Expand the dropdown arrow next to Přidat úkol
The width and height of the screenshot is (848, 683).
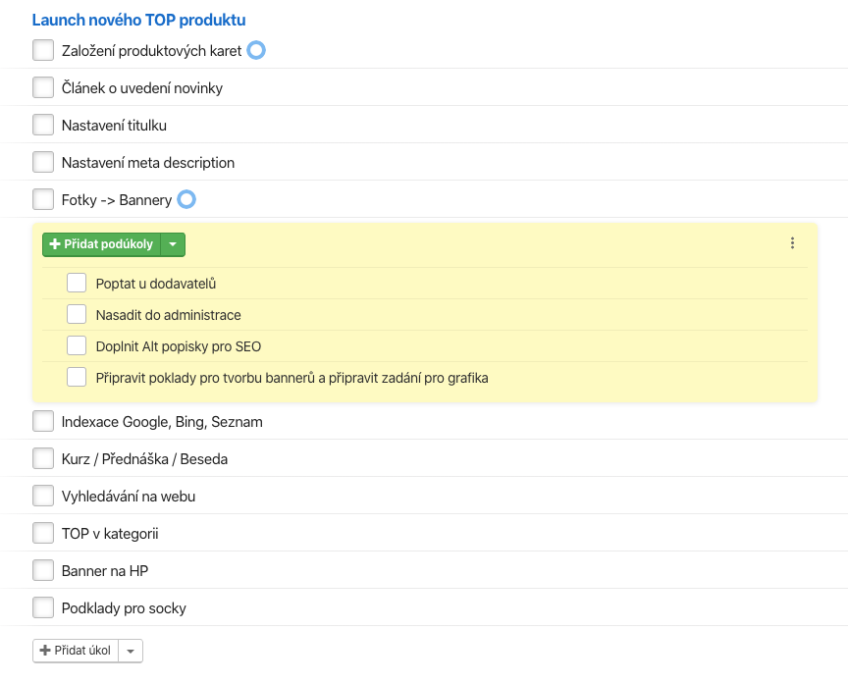131,651
